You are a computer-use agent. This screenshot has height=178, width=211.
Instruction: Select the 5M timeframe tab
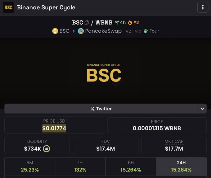30,166
